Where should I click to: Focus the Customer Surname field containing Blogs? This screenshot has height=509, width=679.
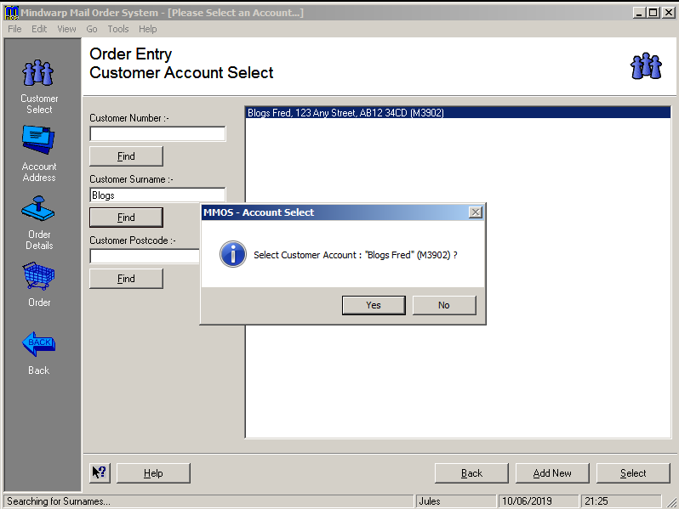click(157, 195)
